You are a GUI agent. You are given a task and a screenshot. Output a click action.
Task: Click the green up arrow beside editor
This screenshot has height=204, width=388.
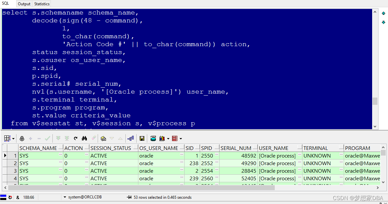(383, 13)
